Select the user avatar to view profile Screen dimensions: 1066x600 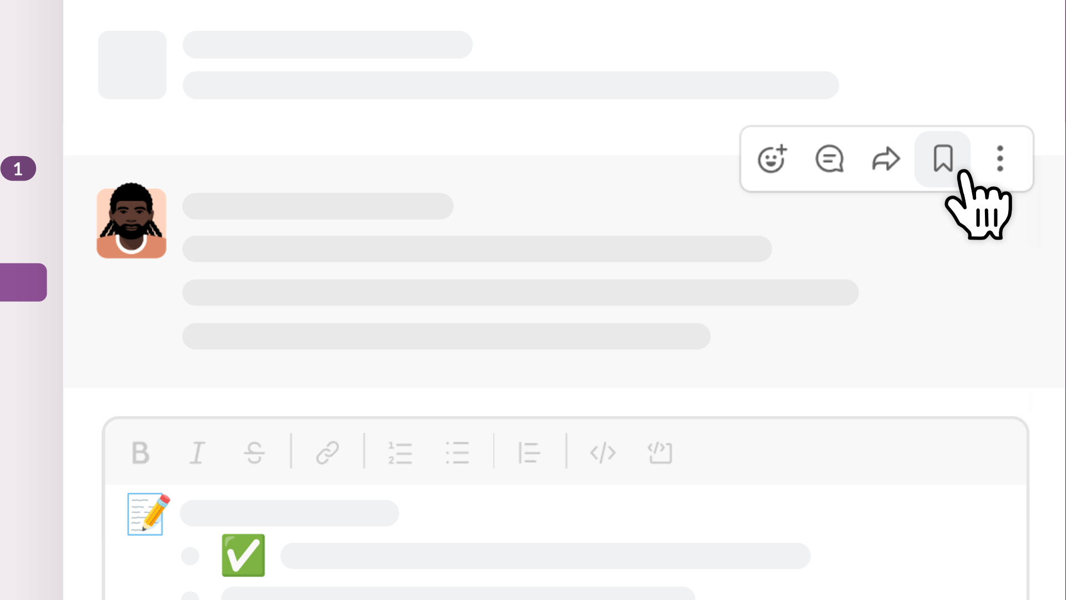coord(132,223)
